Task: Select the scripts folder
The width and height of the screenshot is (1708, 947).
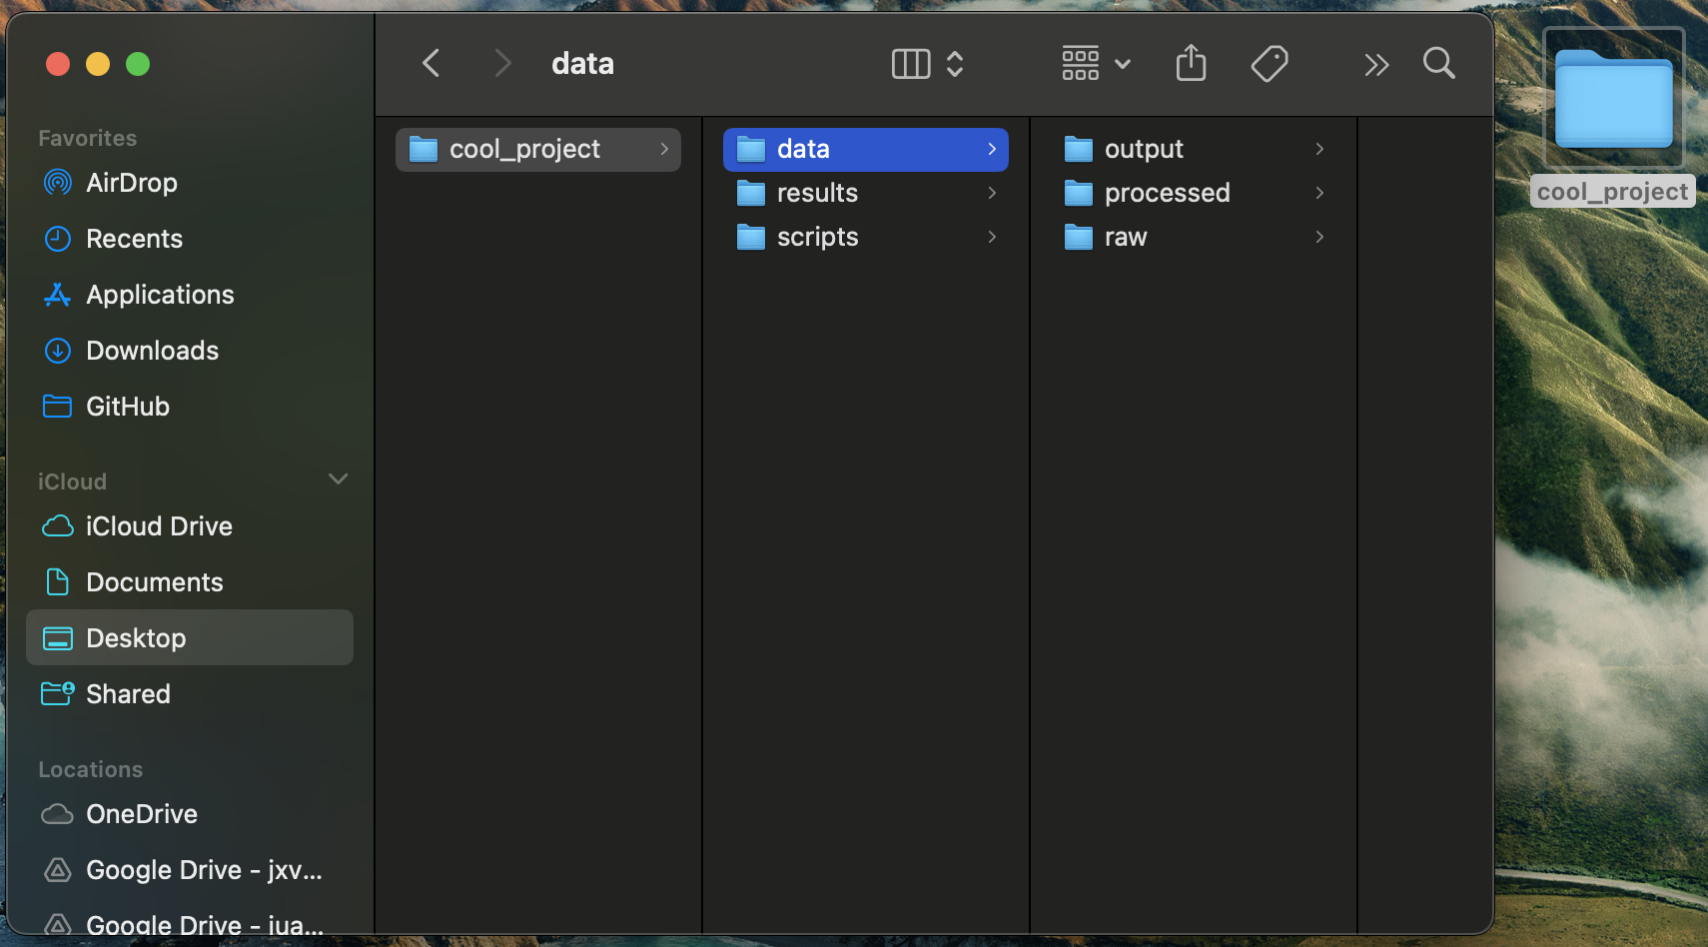Action: 817,237
